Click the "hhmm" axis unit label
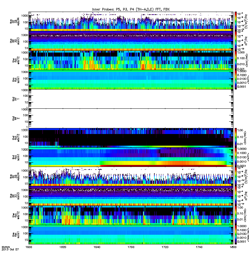249x266 pixels. point(6,247)
